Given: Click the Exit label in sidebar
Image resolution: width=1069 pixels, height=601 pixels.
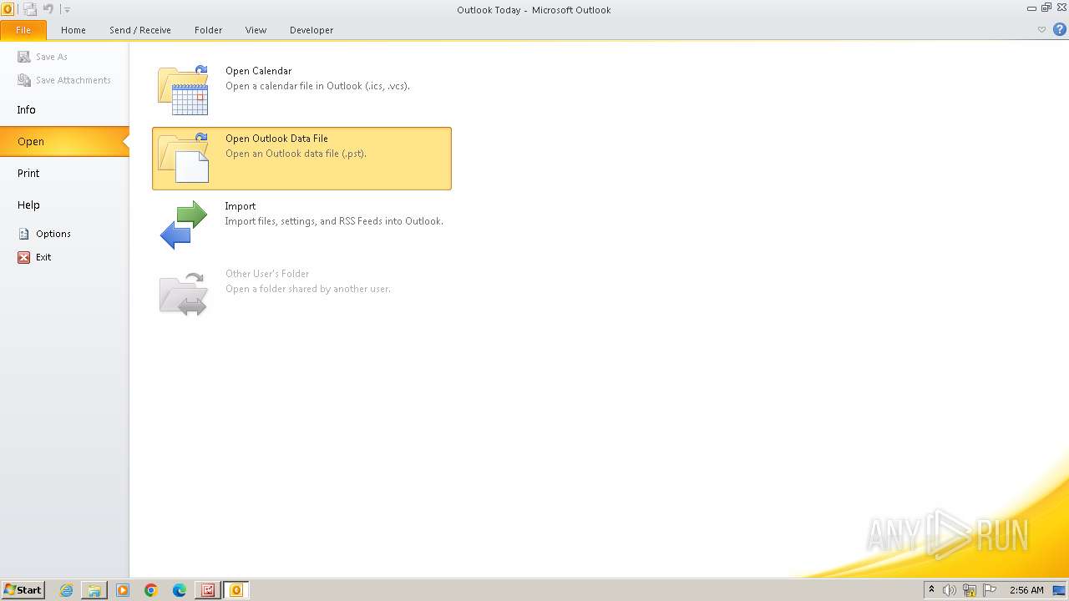Looking at the screenshot, I should [x=43, y=257].
